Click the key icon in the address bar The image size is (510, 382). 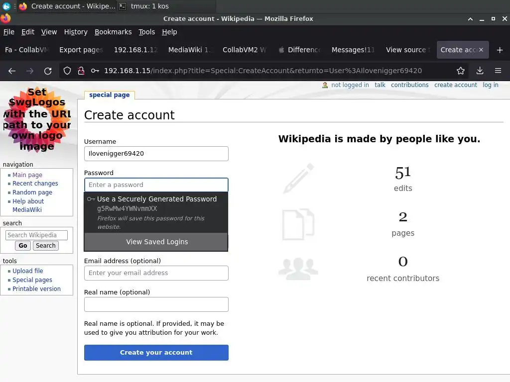click(95, 71)
